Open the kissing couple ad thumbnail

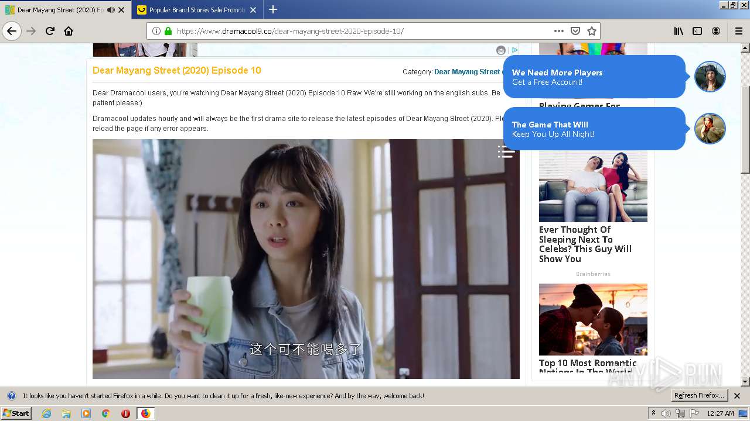point(593,319)
